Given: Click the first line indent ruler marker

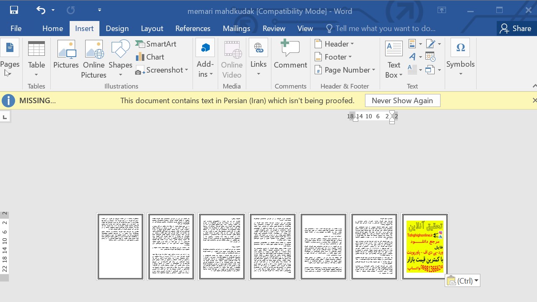Looking at the screenshot, I should (392, 113).
